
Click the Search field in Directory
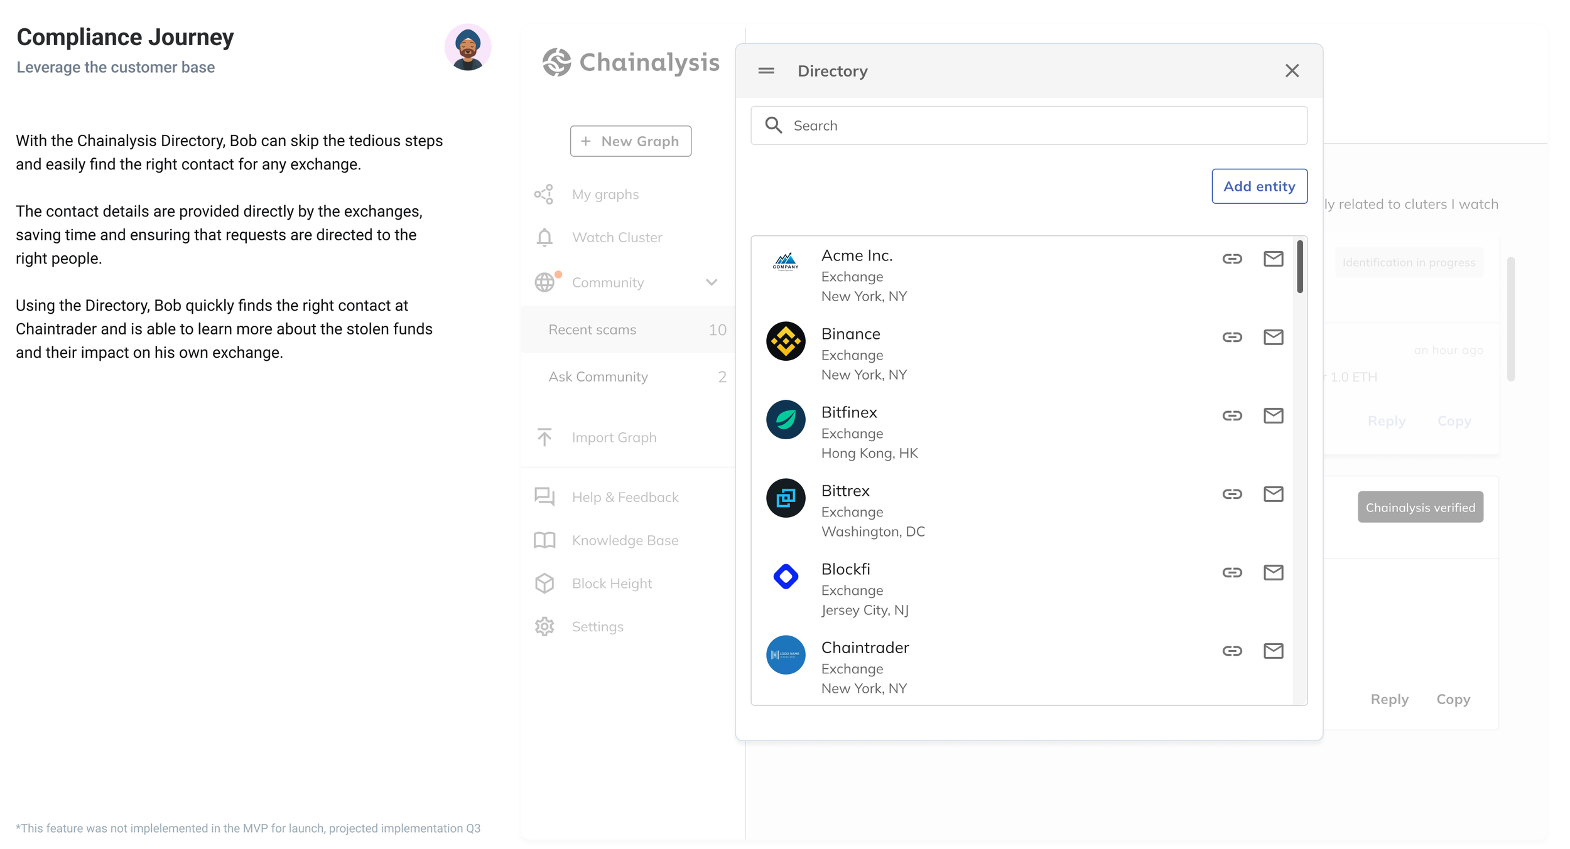point(1029,125)
